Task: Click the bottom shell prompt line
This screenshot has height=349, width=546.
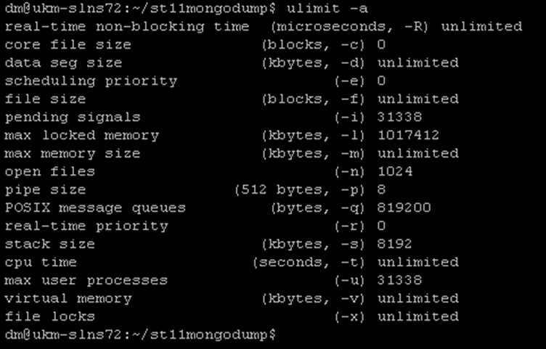Action: point(141,334)
